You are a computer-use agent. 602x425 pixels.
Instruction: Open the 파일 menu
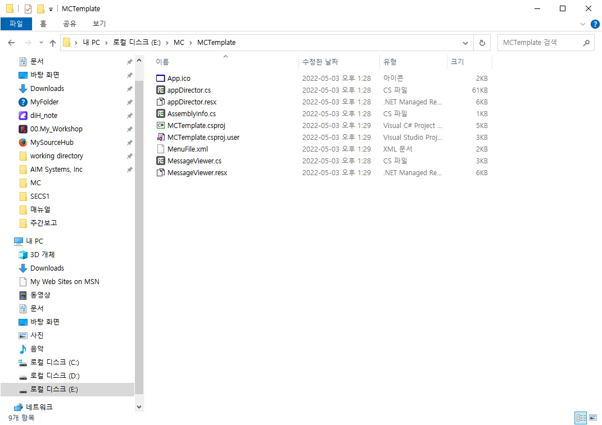coord(17,24)
